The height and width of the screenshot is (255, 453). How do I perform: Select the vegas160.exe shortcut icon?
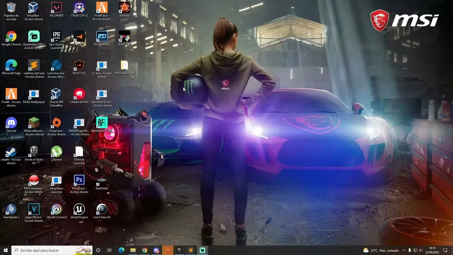[x=34, y=212]
